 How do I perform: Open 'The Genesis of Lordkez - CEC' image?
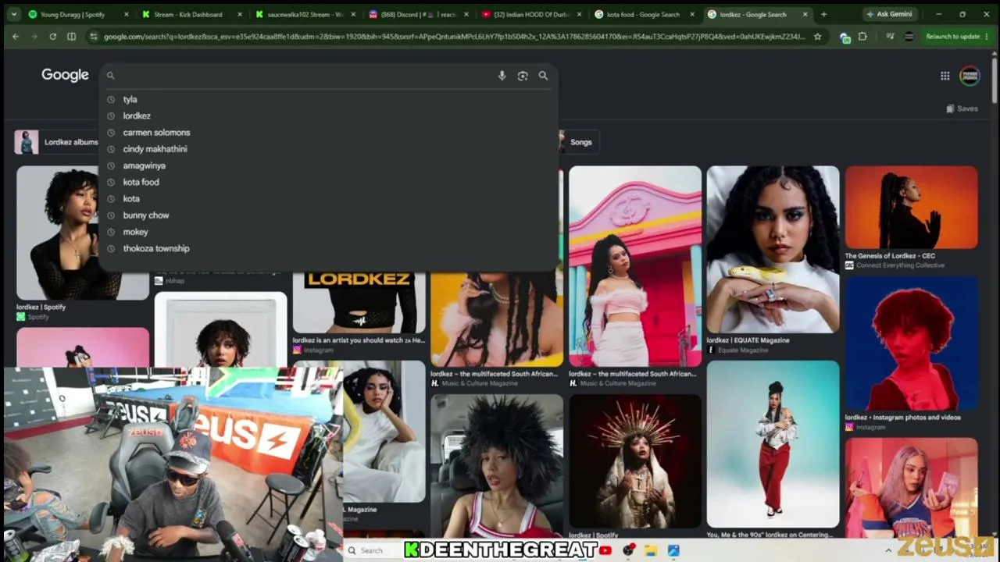tap(911, 207)
